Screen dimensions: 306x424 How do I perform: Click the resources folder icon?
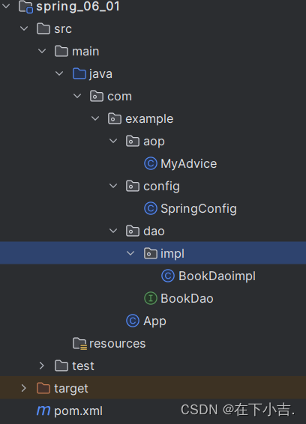coord(79,343)
